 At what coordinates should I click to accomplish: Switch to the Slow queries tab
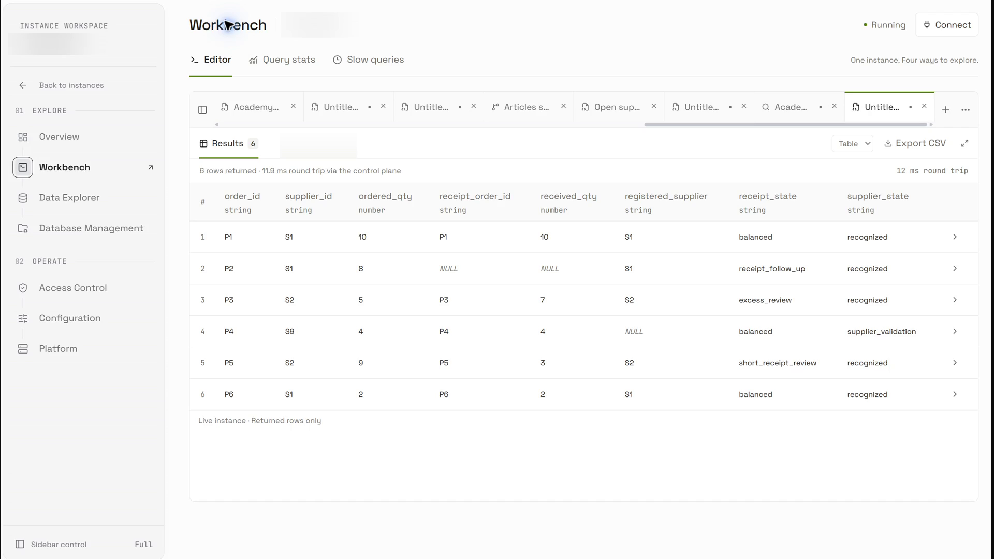tap(368, 60)
